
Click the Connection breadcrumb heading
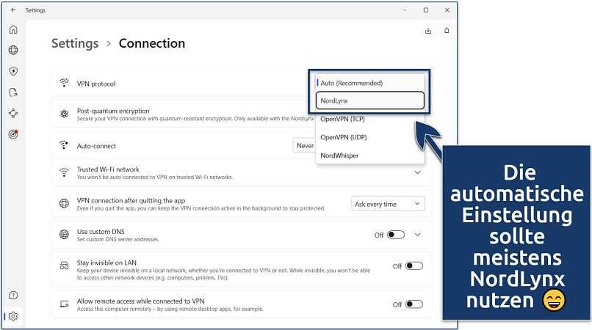coord(152,43)
